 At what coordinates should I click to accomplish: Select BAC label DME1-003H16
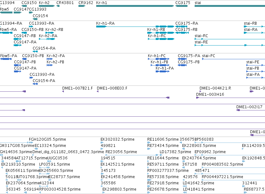click(210, 95)
